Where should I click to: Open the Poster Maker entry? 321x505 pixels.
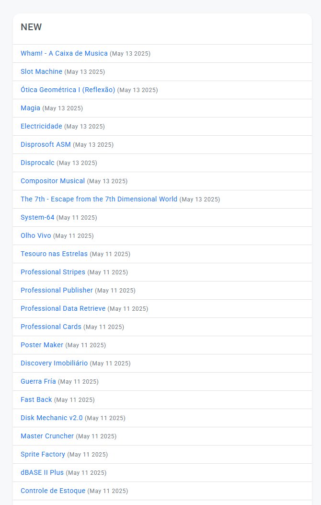tap(42, 345)
